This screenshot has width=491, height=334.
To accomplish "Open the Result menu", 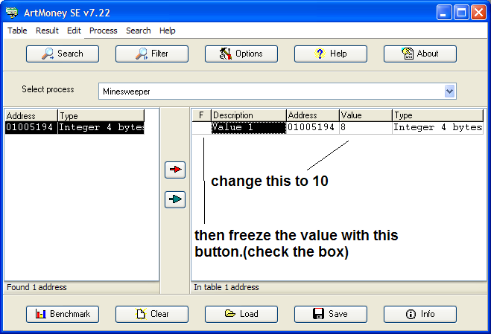I will (47, 30).
